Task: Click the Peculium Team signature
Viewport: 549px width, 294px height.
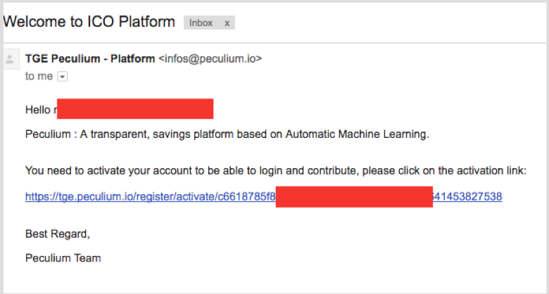Action: (63, 258)
